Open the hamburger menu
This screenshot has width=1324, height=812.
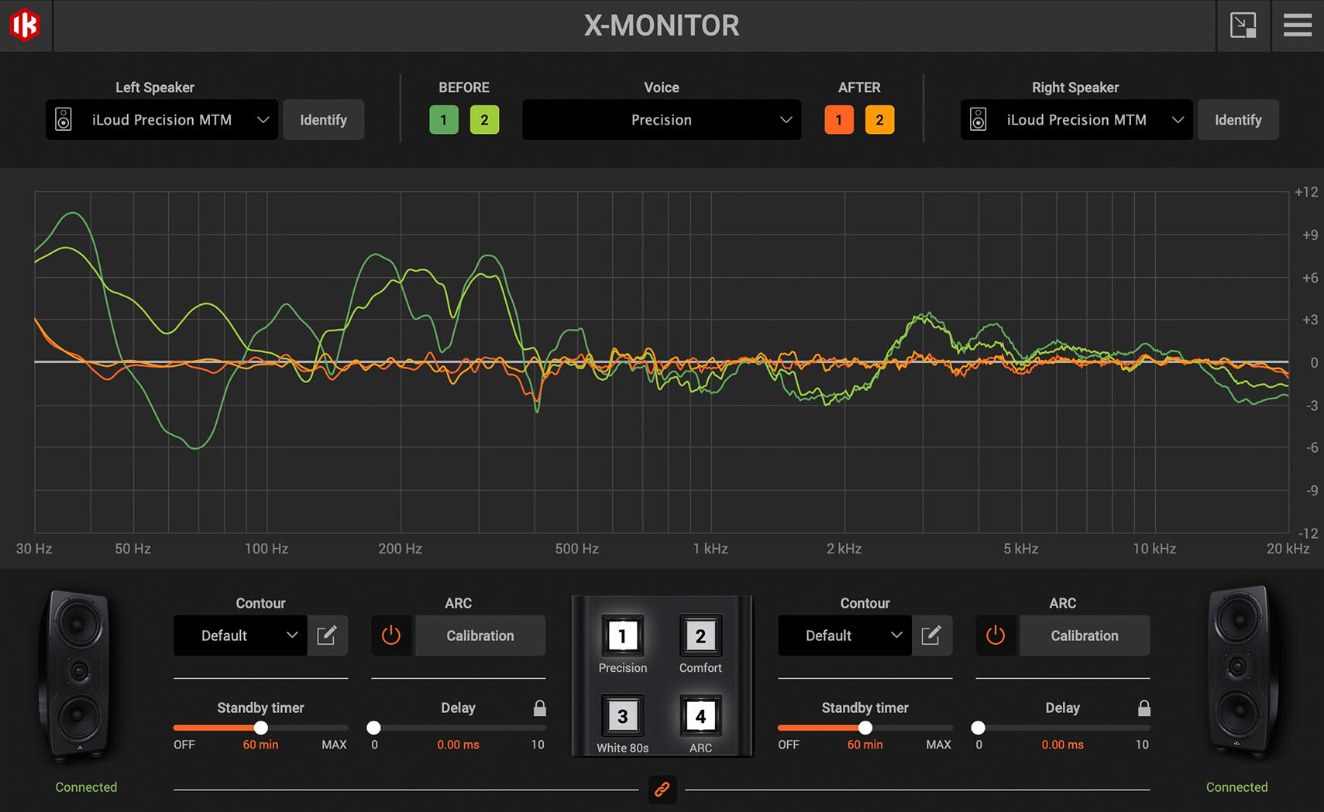pyautogui.click(x=1297, y=25)
